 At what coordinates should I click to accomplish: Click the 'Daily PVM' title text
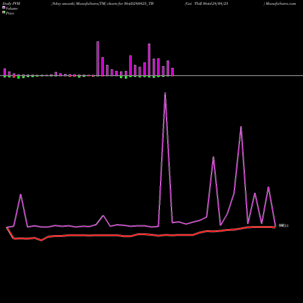coord(12,4)
